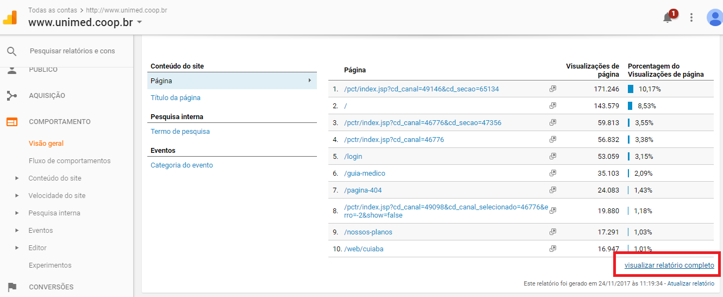The width and height of the screenshot is (723, 297).
Task: Open /pctr/index.jsp cd_secao=47356 link
Action: 422,122
